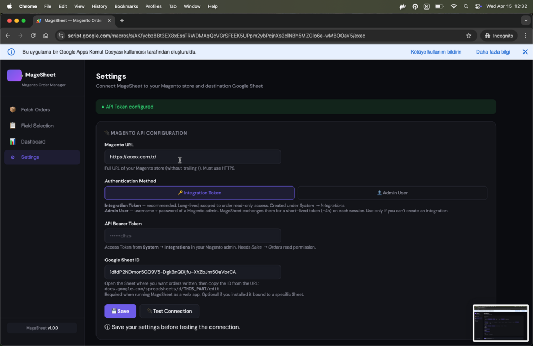Open the Bookmarks menu in menu bar
Screen dimensions: 533x346
coord(126,6)
